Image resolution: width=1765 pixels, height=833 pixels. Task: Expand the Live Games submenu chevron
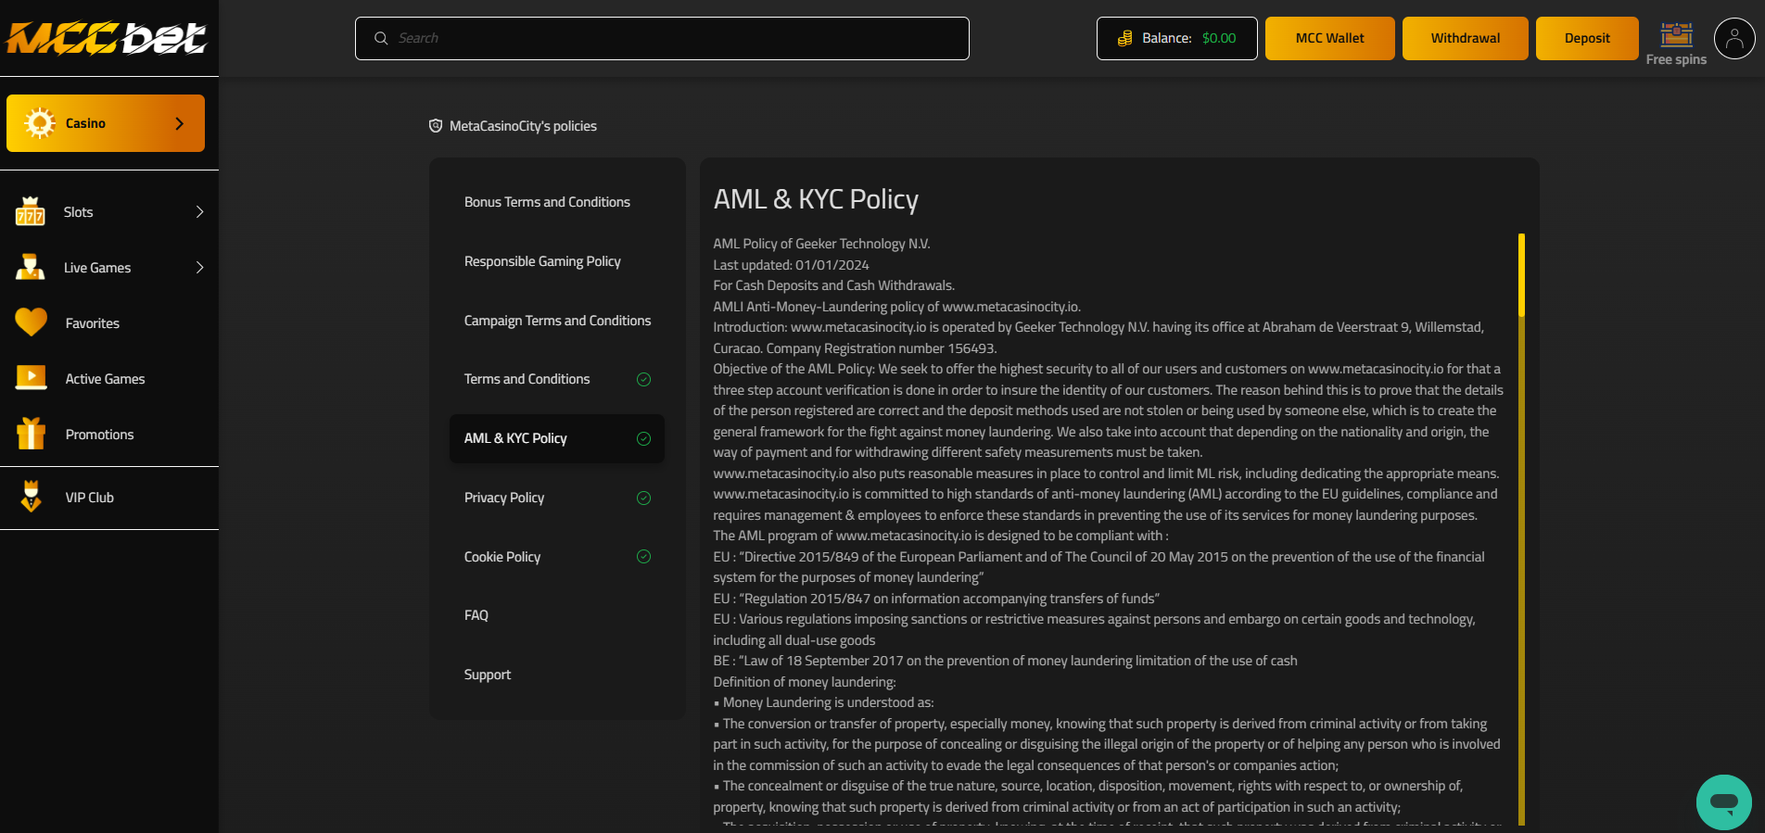point(199,268)
